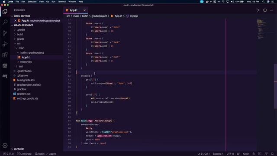Expand the .gradle folder
The image size is (277, 156).
click(21, 30)
